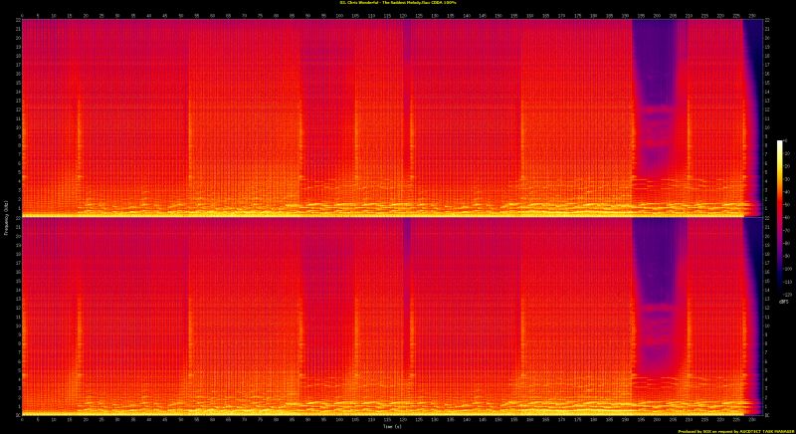Click the bright yellow bass band of the upper channel
796x434 pixels.
pyautogui.click(x=298, y=212)
